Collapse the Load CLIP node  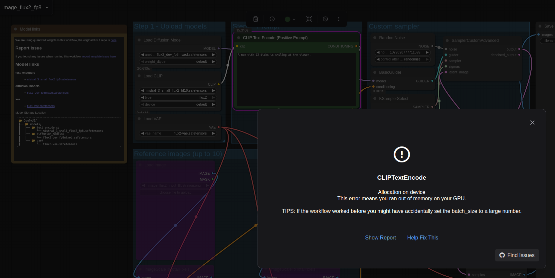point(139,76)
